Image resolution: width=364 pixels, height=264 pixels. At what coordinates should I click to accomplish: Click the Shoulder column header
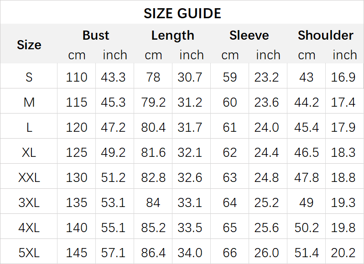point(325,36)
